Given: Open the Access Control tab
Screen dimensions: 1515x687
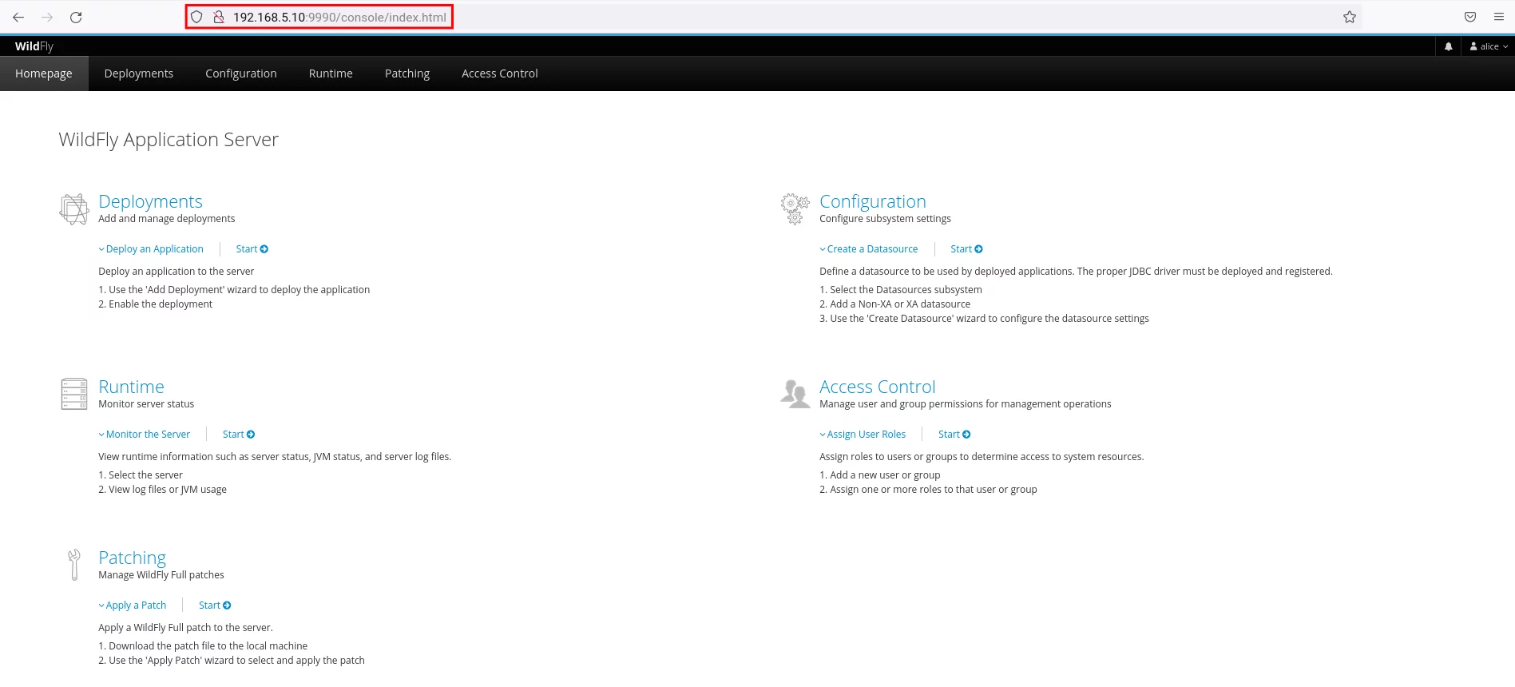Looking at the screenshot, I should coord(499,73).
